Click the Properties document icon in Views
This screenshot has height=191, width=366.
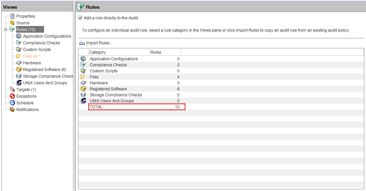click(x=12, y=16)
